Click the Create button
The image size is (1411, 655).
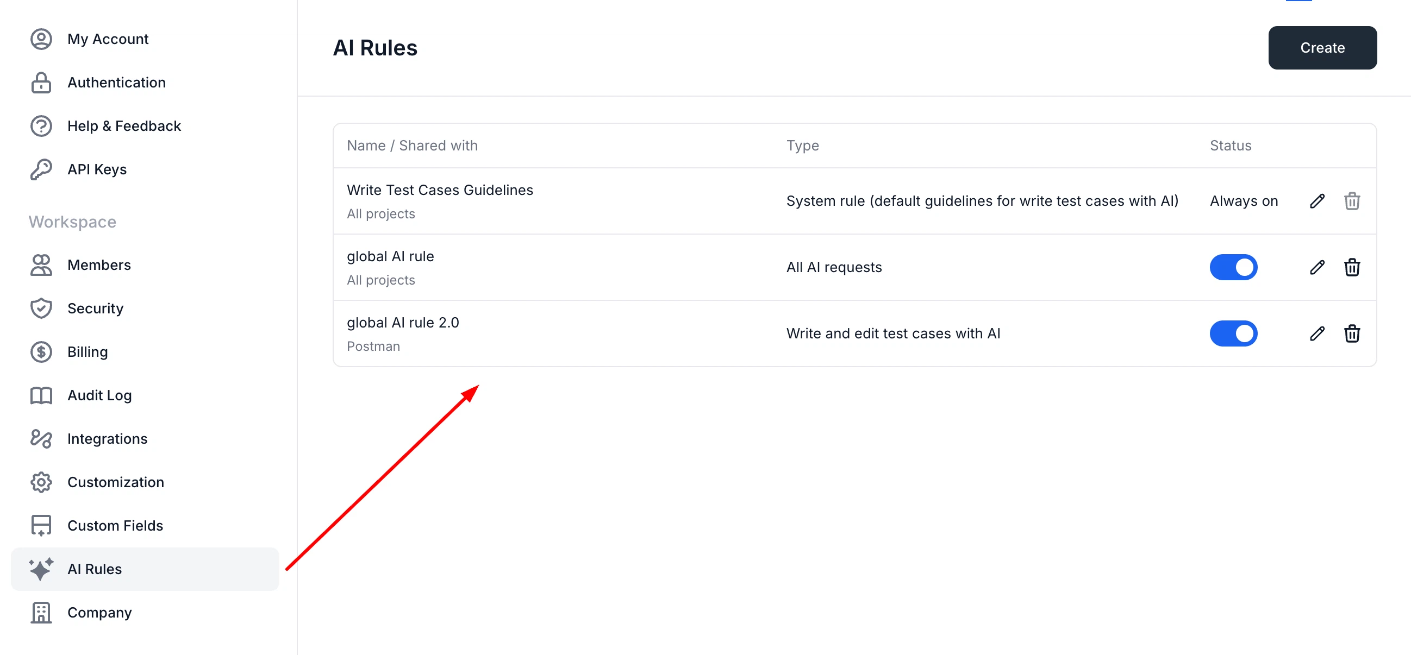coord(1322,48)
